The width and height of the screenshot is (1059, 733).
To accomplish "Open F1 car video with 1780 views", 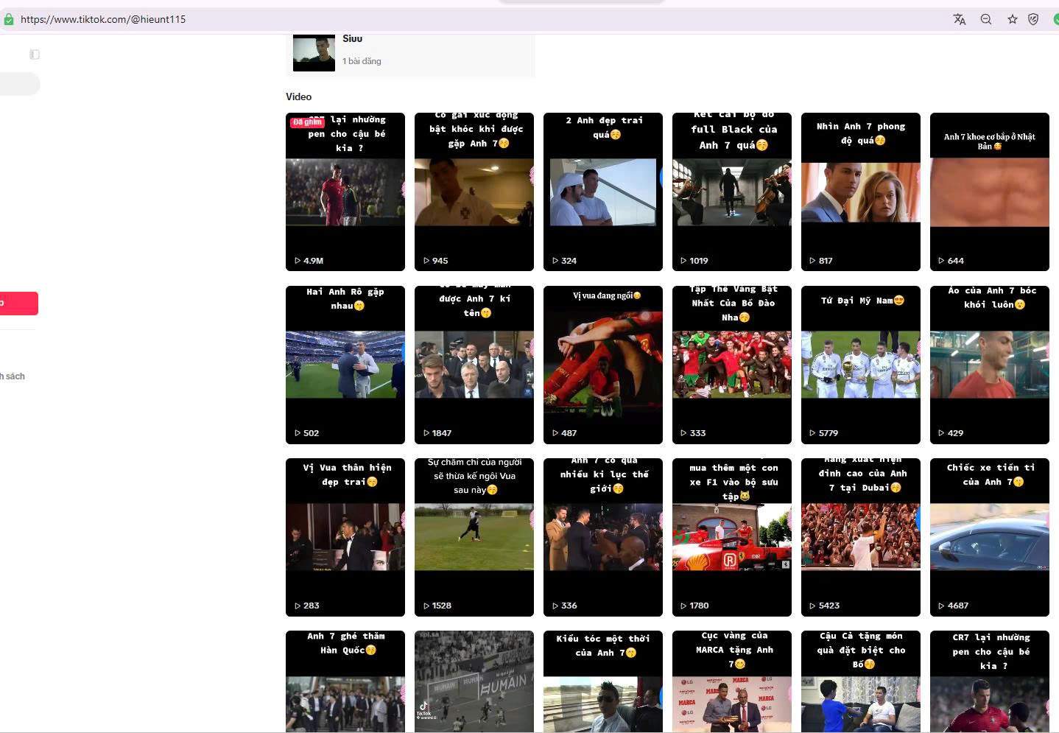I will [x=732, y=537].
